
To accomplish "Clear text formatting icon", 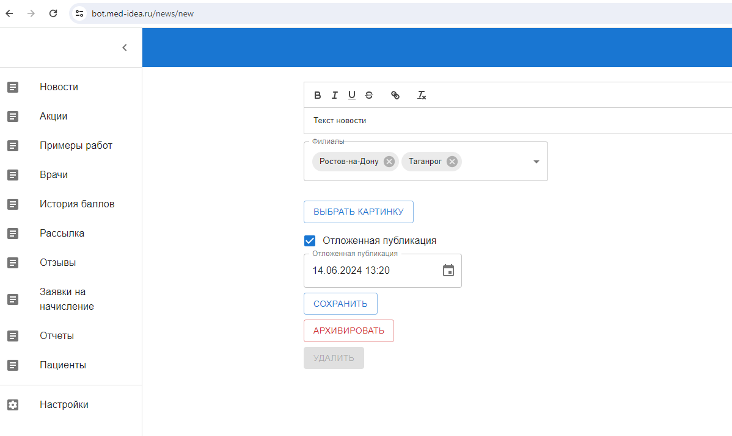I will 422,95.
